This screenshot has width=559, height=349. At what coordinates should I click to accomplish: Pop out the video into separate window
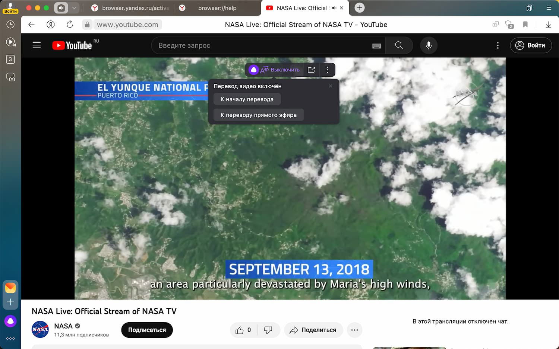point(312,70)
